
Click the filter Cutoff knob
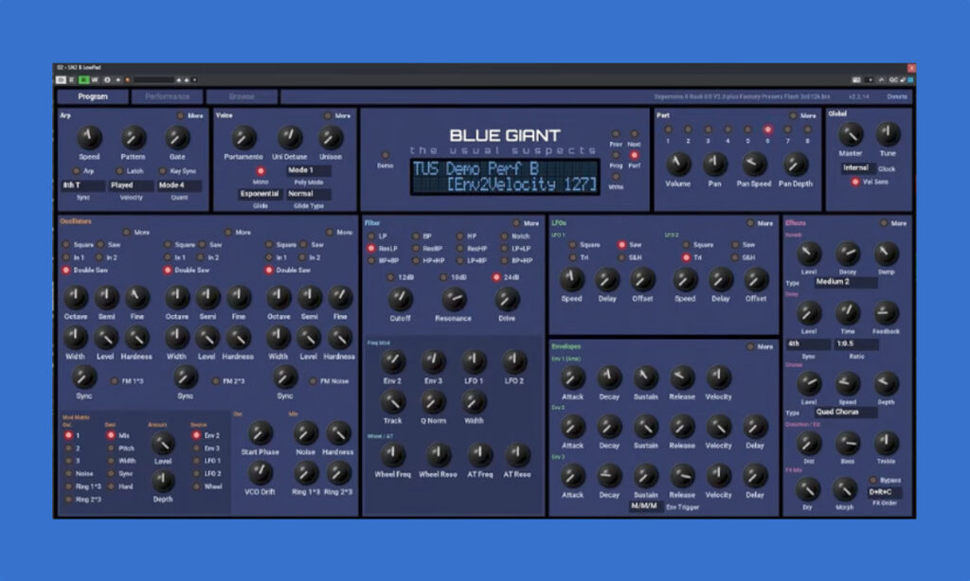pyautogui.click(x=400, y=300)
